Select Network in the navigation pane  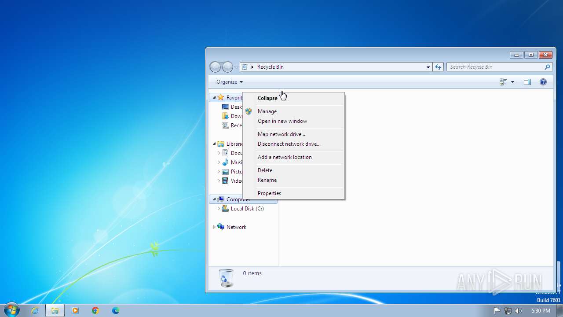pos(236,227)
